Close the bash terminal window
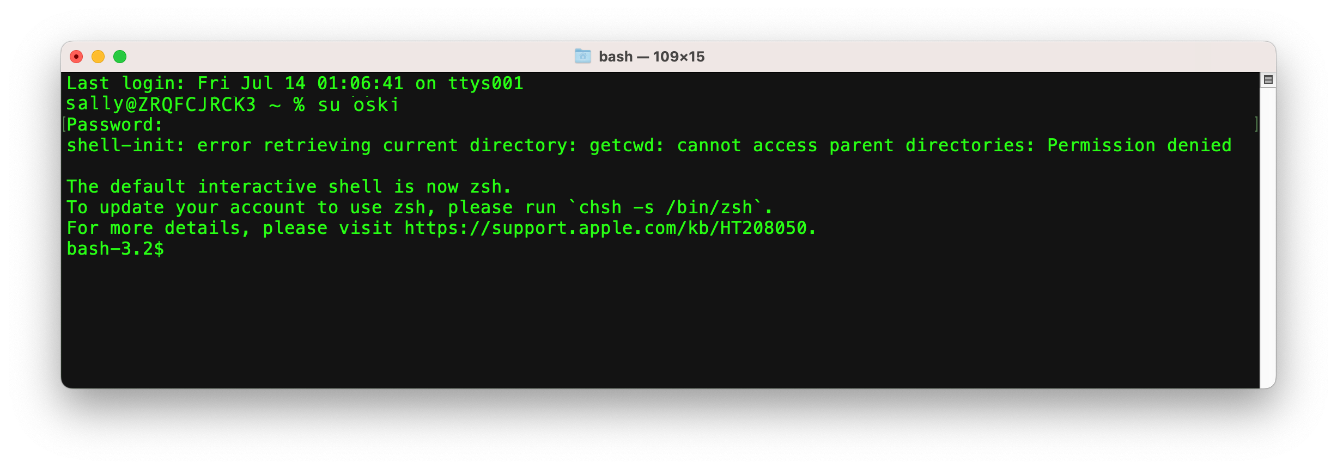 point(76,57)
